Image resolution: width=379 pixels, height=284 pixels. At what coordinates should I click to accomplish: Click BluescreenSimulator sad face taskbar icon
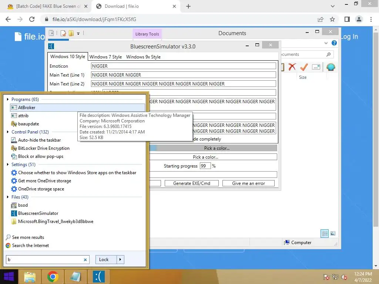click(98, 277)
